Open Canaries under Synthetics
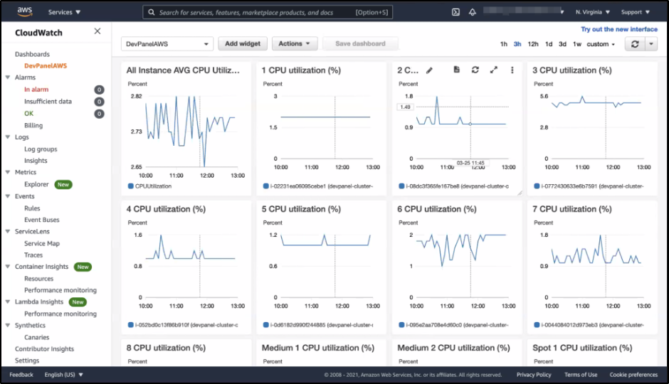The width and height of the screenshot is (669, 384). point(37,337)
